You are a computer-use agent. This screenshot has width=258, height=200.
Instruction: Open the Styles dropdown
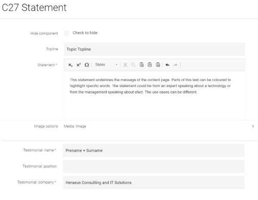106,65
